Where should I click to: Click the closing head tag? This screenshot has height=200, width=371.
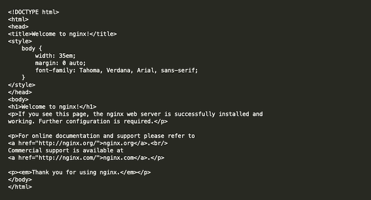[x=20, y=92]
